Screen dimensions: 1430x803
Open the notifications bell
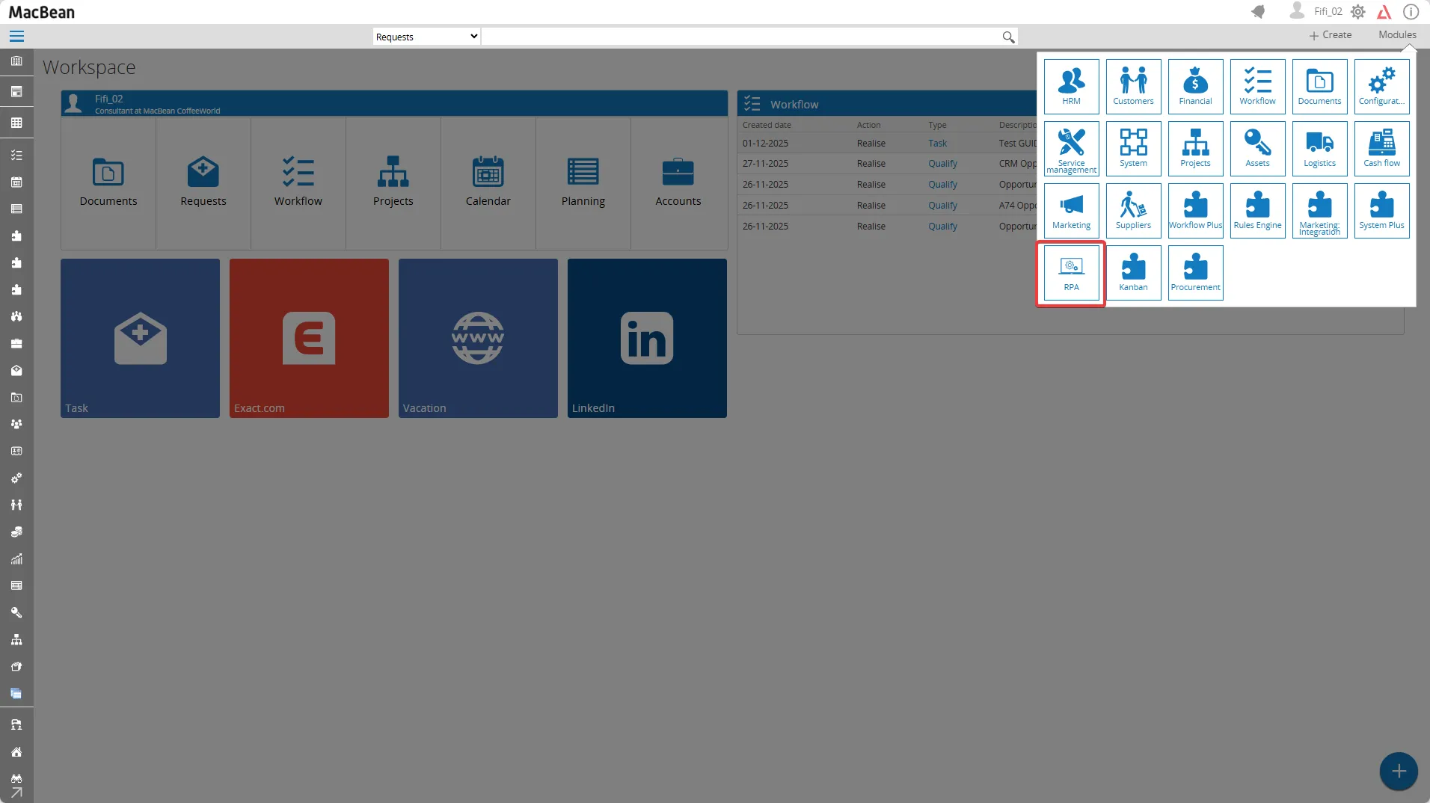(x=1259, y=12)
